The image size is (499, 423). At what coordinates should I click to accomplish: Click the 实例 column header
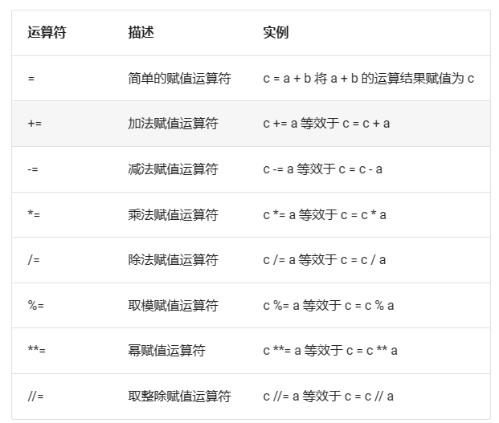tap(276, 33)
